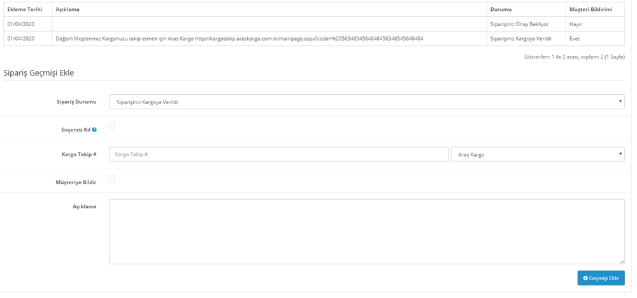
Task: Click inside the Açıklama text area
Action: click(367, 231)
